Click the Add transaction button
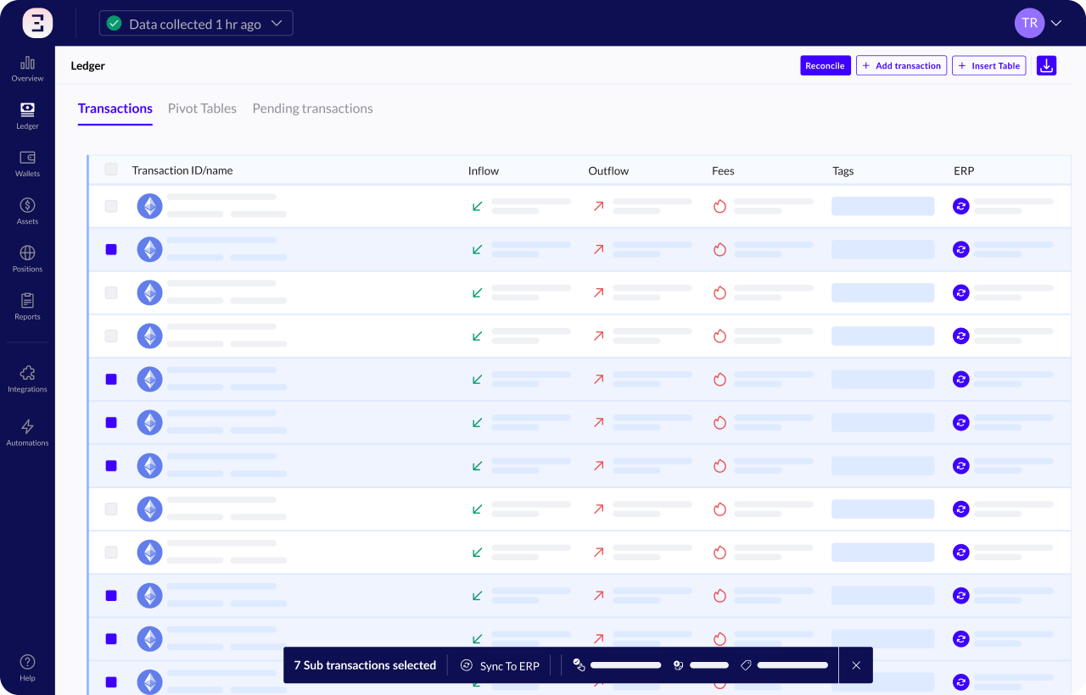 pos(901,66)
